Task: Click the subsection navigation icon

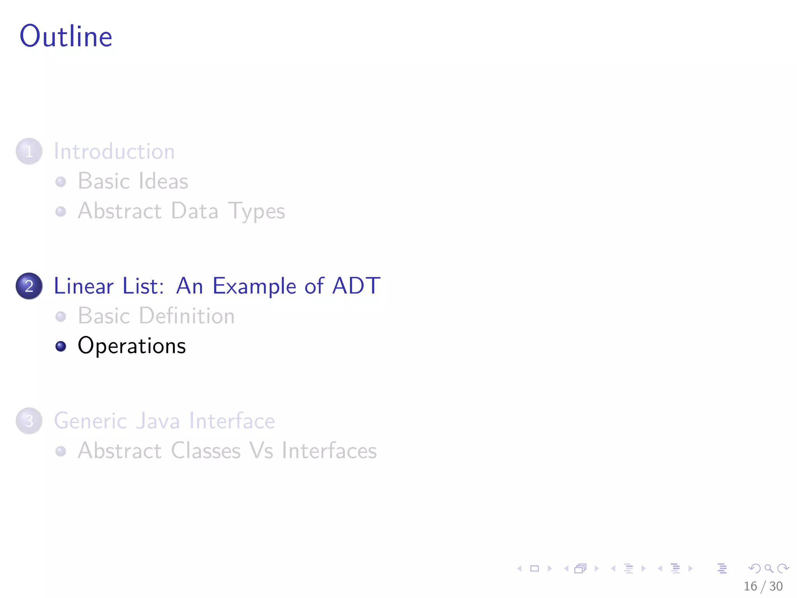Action: (628, 568)
